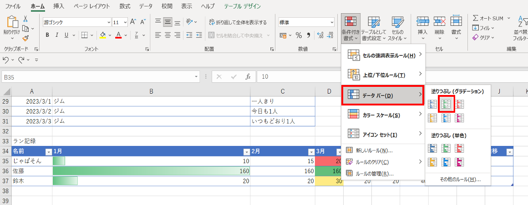Toggle Bold formatting
The width and height of the screenshot is (528, 205).
47,35
